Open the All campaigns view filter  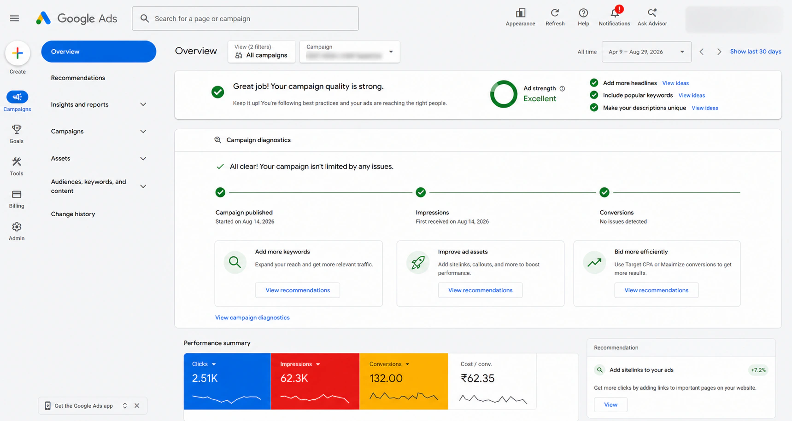262,52
